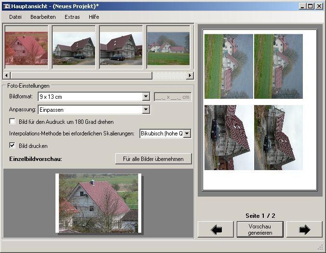Open the Interpolations-Methode dropdown
The height and width of the screenshot is (253, 326).
[187, 133]
